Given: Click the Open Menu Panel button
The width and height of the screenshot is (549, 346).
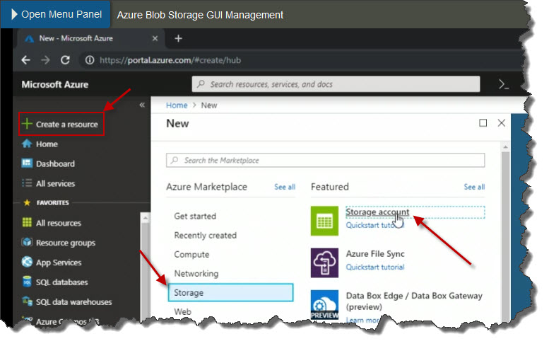Looking at the screenshot, I should pos(56,14).
